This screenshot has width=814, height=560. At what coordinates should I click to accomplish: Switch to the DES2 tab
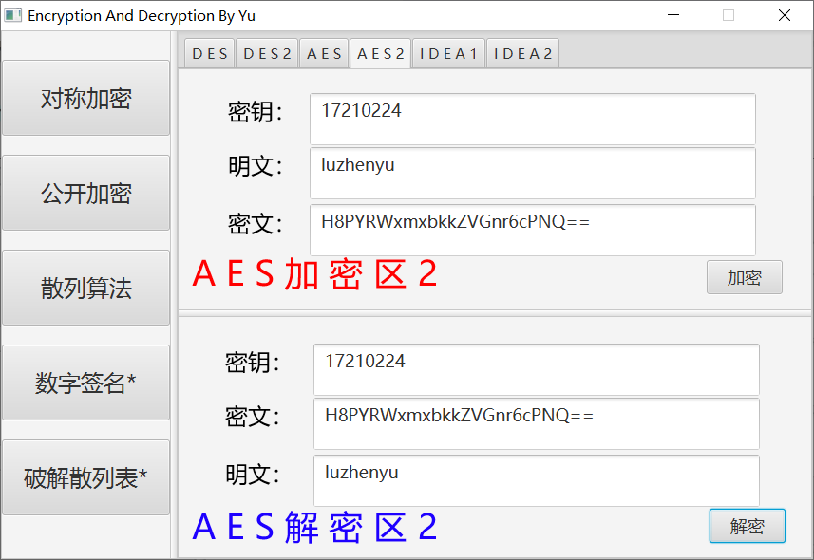(x=267, y=53)
